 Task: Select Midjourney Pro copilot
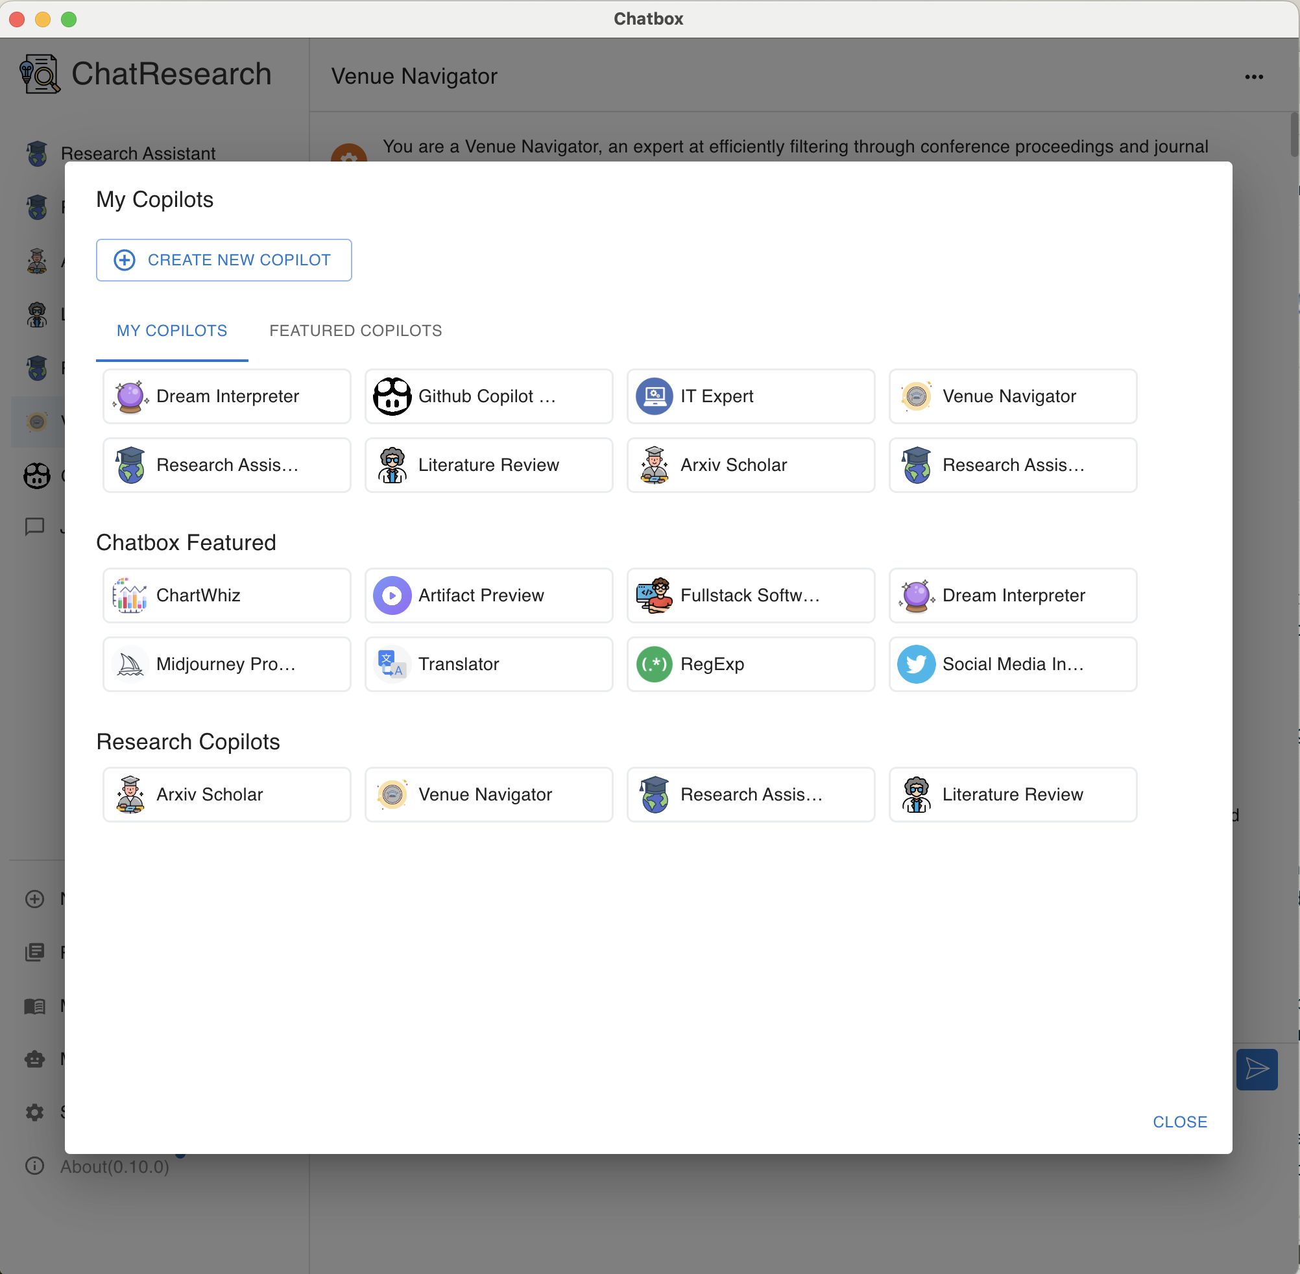tap(226, 664)
